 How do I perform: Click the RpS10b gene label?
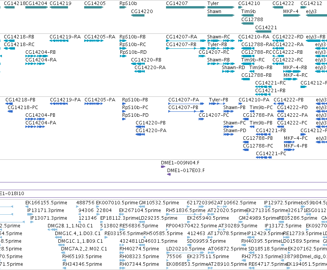pos(128,3)
